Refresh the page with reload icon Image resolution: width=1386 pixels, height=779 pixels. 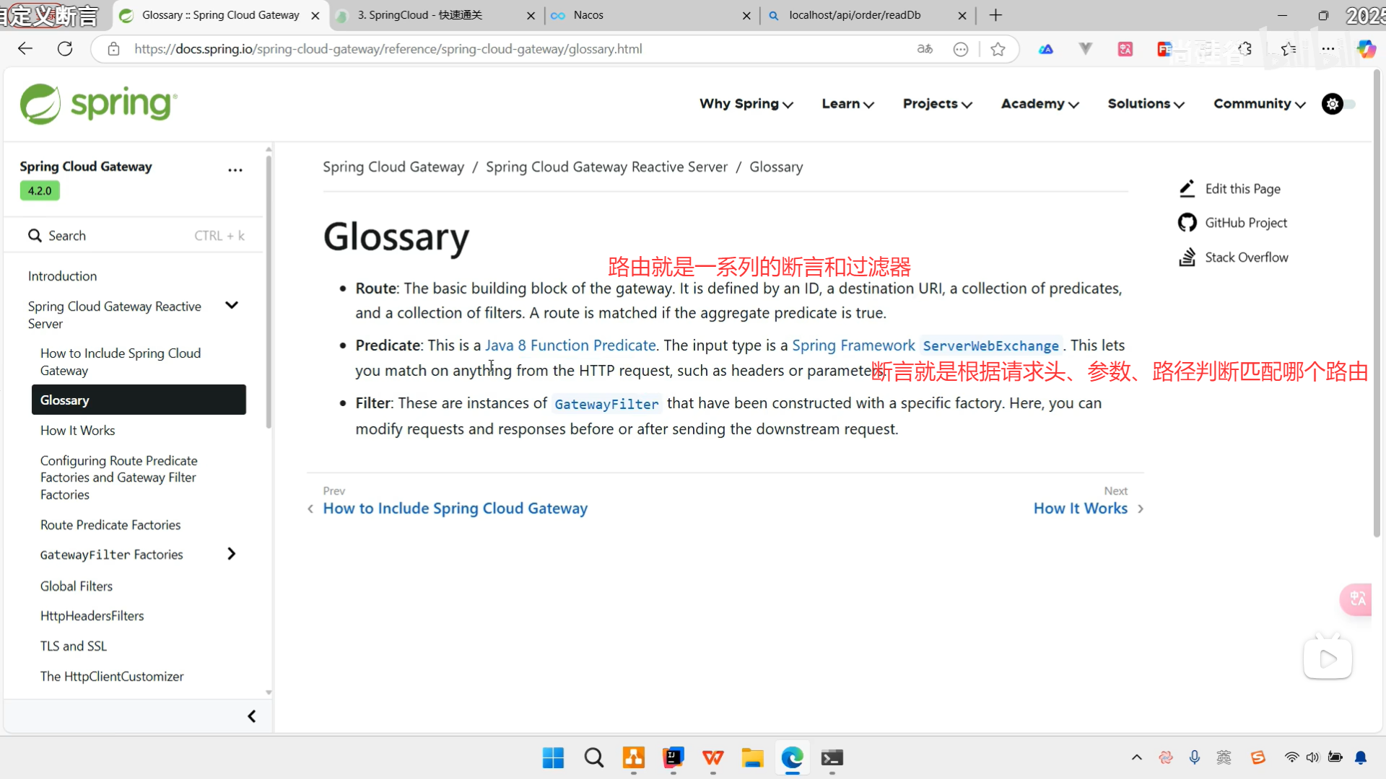click(65, 49)
